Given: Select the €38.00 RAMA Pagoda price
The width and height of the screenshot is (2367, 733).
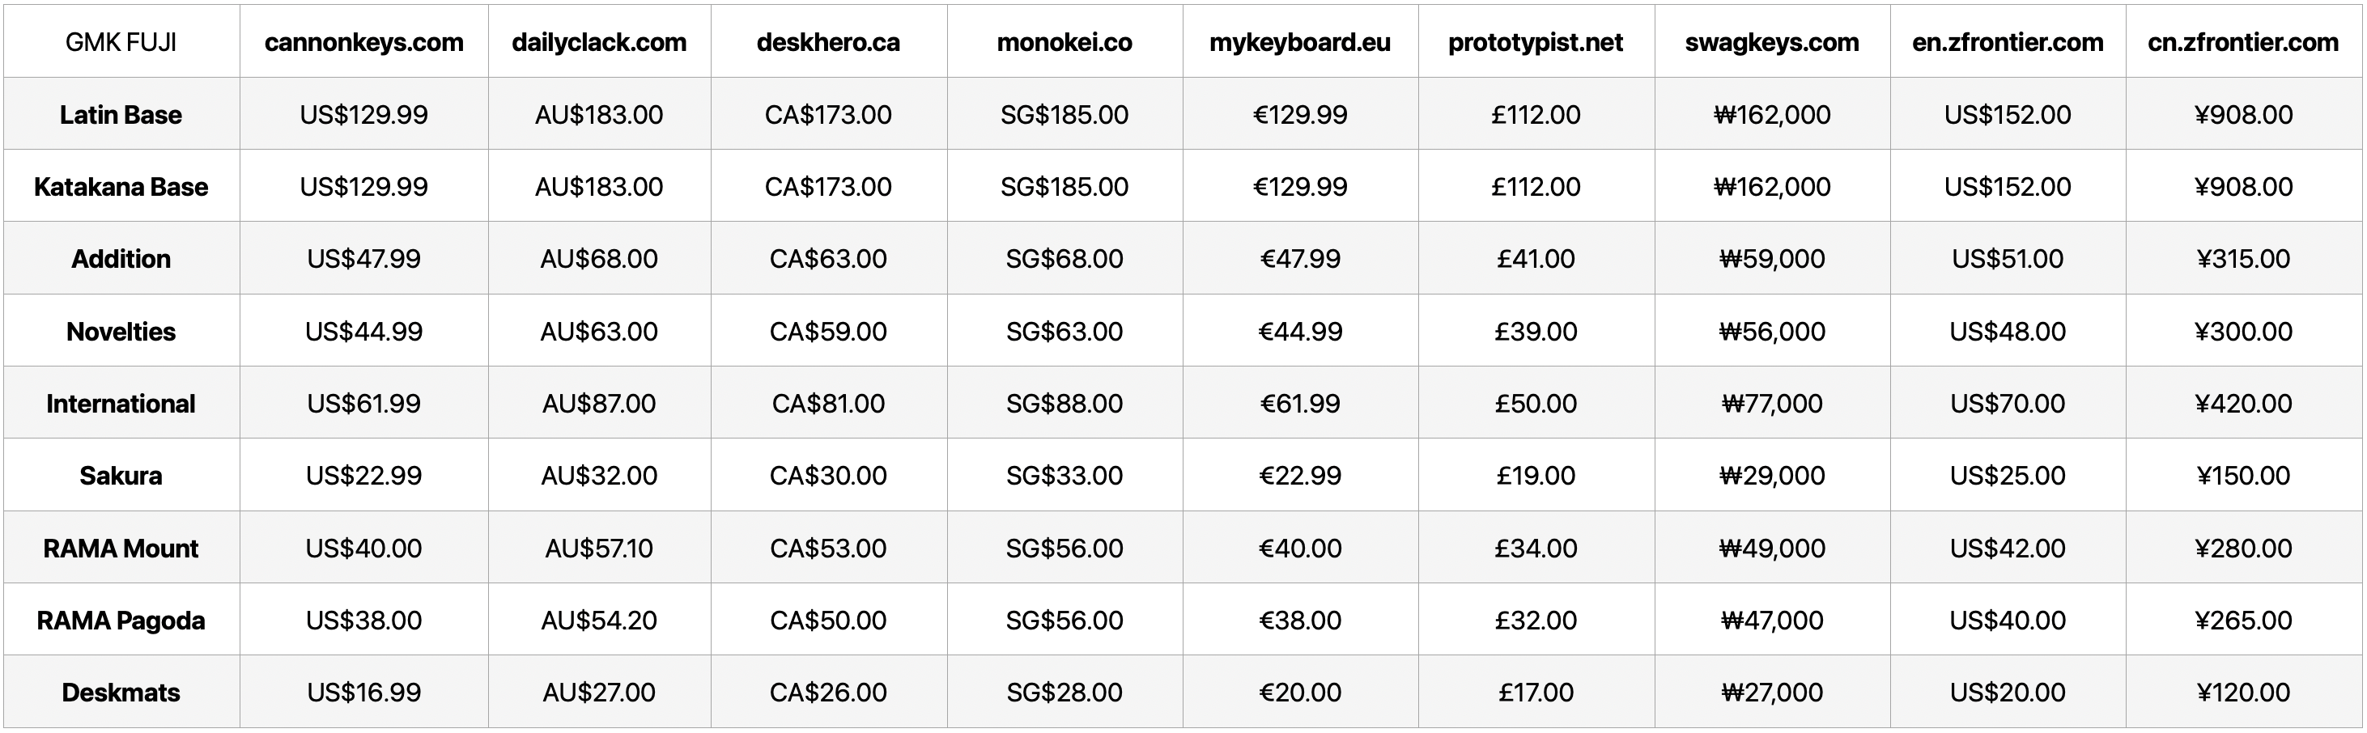Looking at the screenshot, I should tap(1299, 620).
